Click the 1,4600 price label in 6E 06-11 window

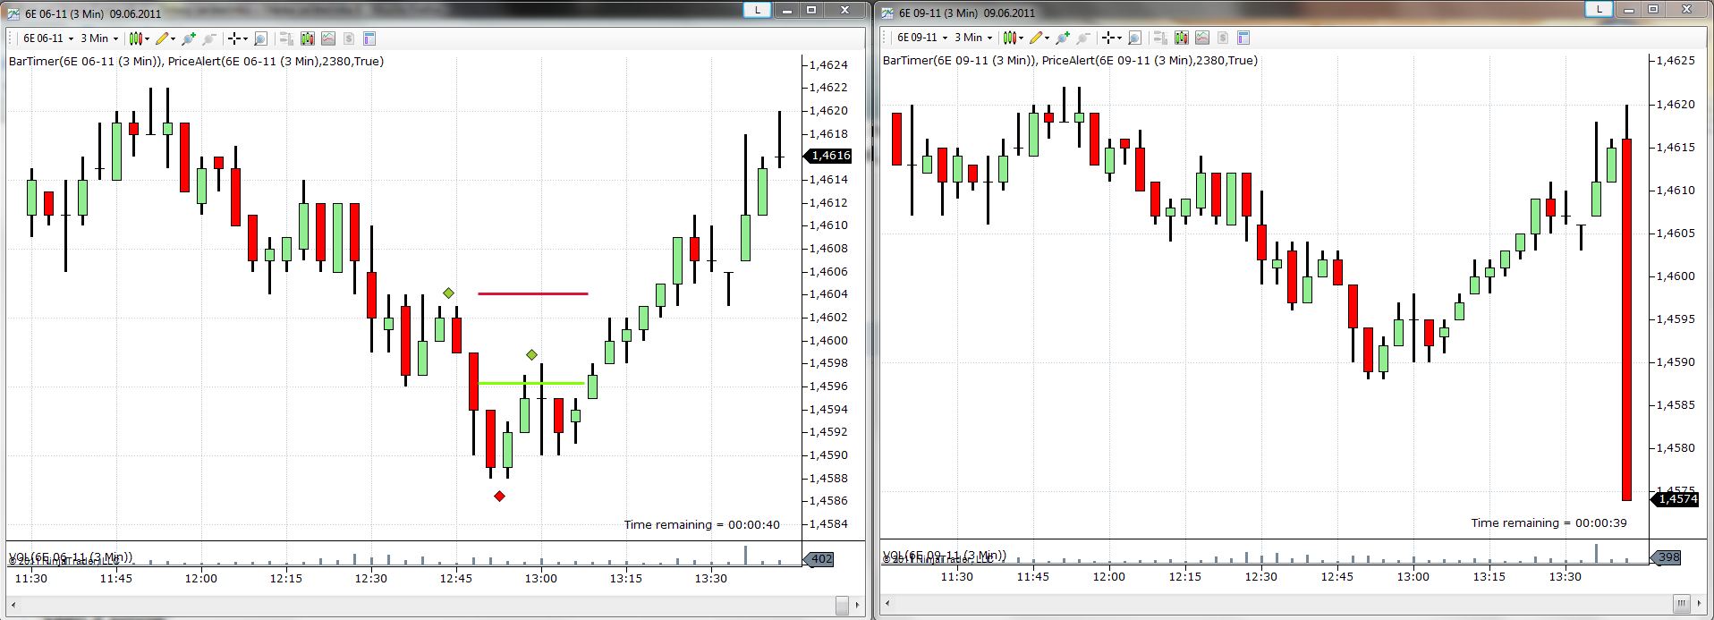828,340
